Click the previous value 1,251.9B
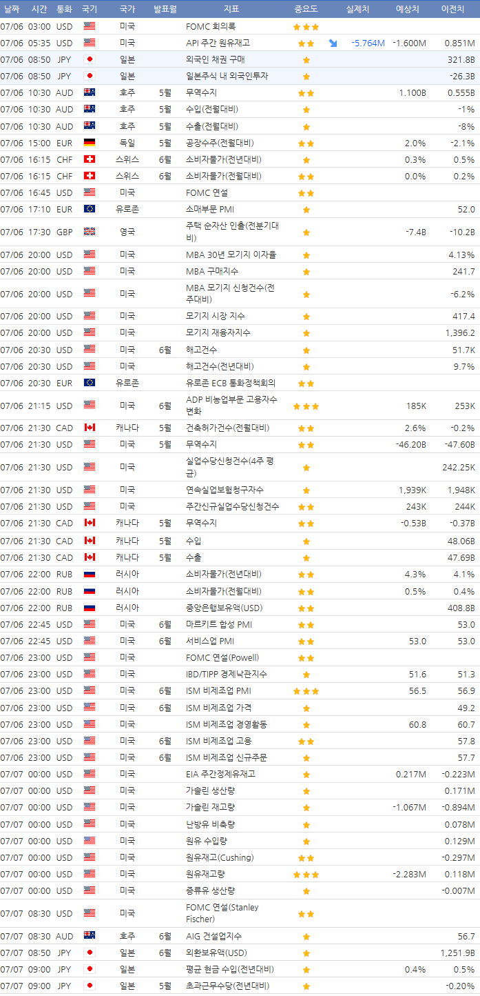 pyautogui.click(x=457, y=953)
